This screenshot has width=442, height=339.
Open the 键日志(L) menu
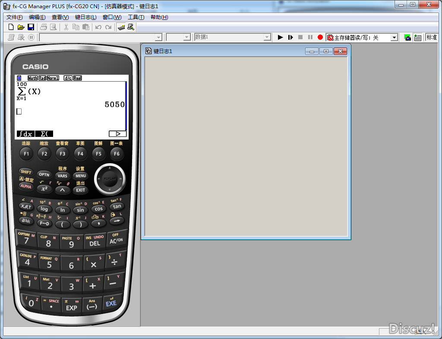pos(86,17)
